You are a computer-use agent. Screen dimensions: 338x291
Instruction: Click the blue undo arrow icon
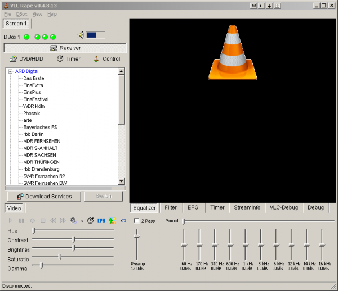point(123,221)
